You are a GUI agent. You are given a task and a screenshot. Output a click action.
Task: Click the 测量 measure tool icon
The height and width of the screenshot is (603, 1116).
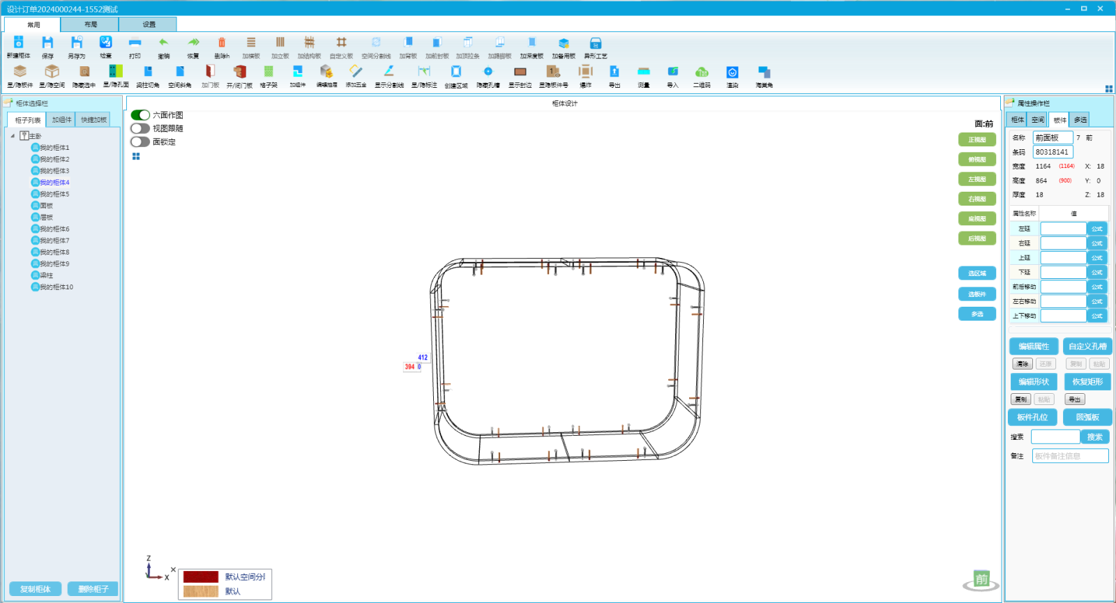[x=644, y=71]
